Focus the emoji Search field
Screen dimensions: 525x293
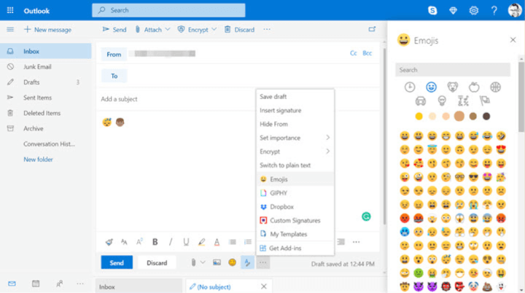453,70
